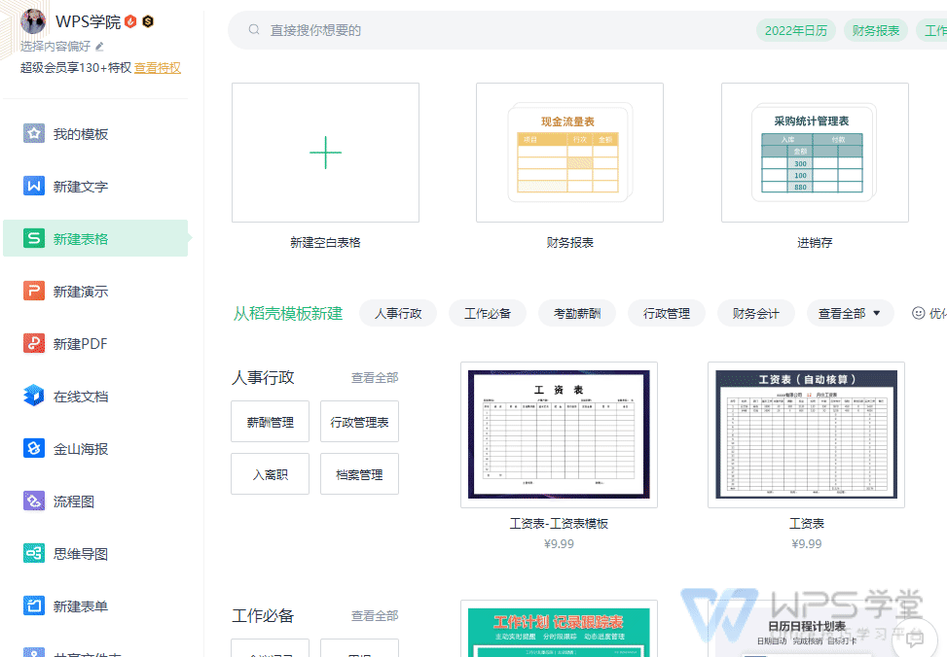Click the magnifier icon in search bar
Image resolution: width=947 pixels, height=657 pixels.
(x=254, y=29)
